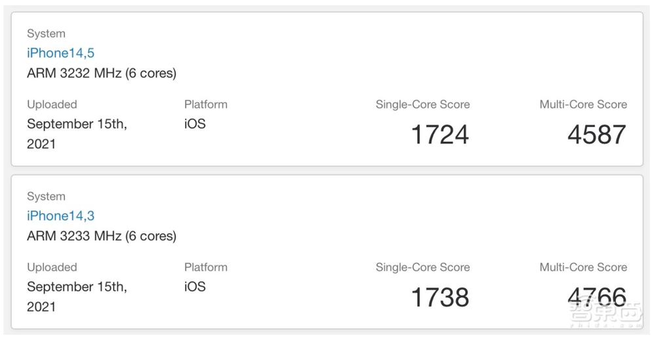Click the Single-Core Score 1738 value
The width and height of the screenshot is (656, 340).
pos(440,297)
